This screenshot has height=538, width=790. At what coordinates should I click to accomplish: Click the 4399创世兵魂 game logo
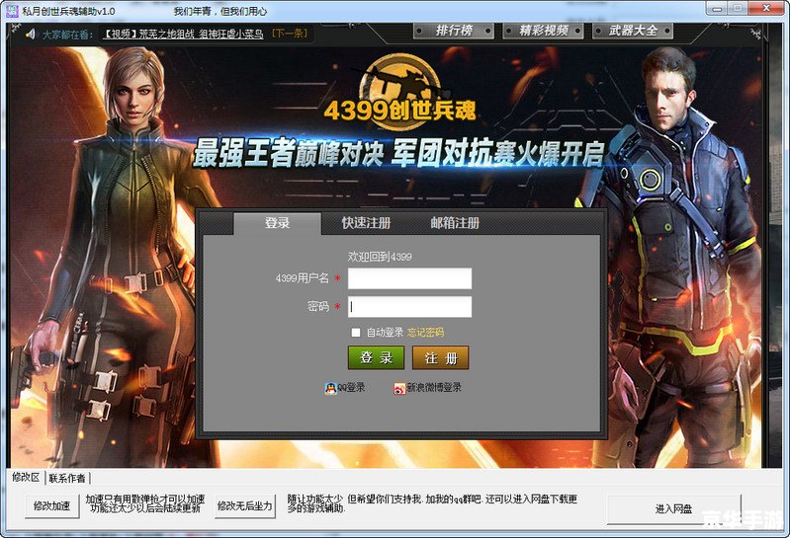tap(400, 91)
